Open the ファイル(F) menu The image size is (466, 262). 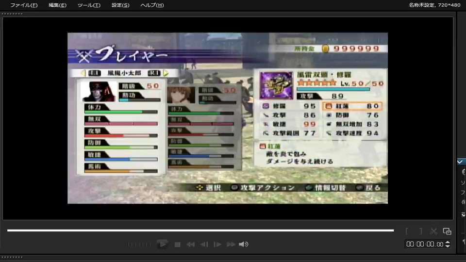[24, 5]
